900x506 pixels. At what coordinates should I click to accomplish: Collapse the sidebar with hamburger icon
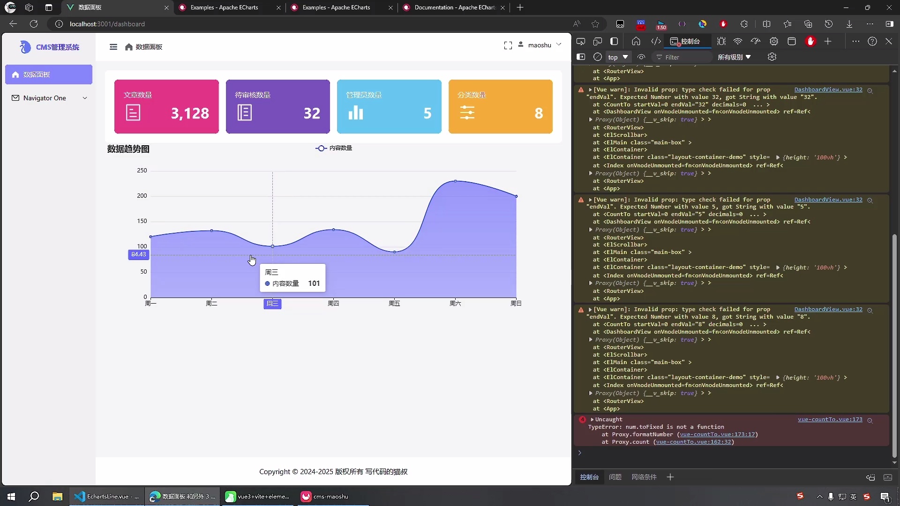(113, 47)
